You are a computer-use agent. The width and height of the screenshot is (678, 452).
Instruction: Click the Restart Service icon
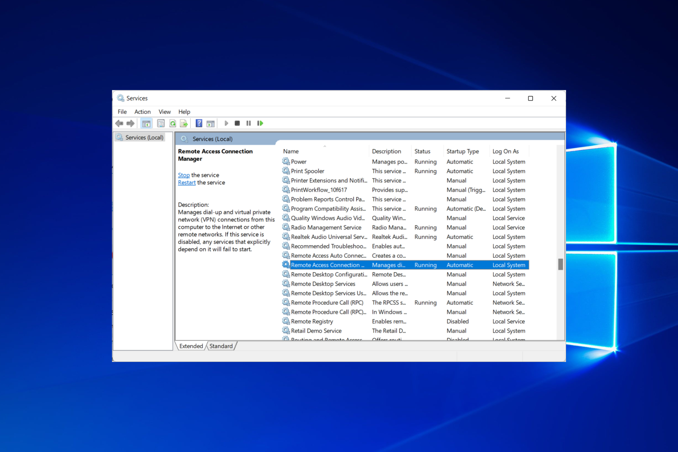[260, 123]
